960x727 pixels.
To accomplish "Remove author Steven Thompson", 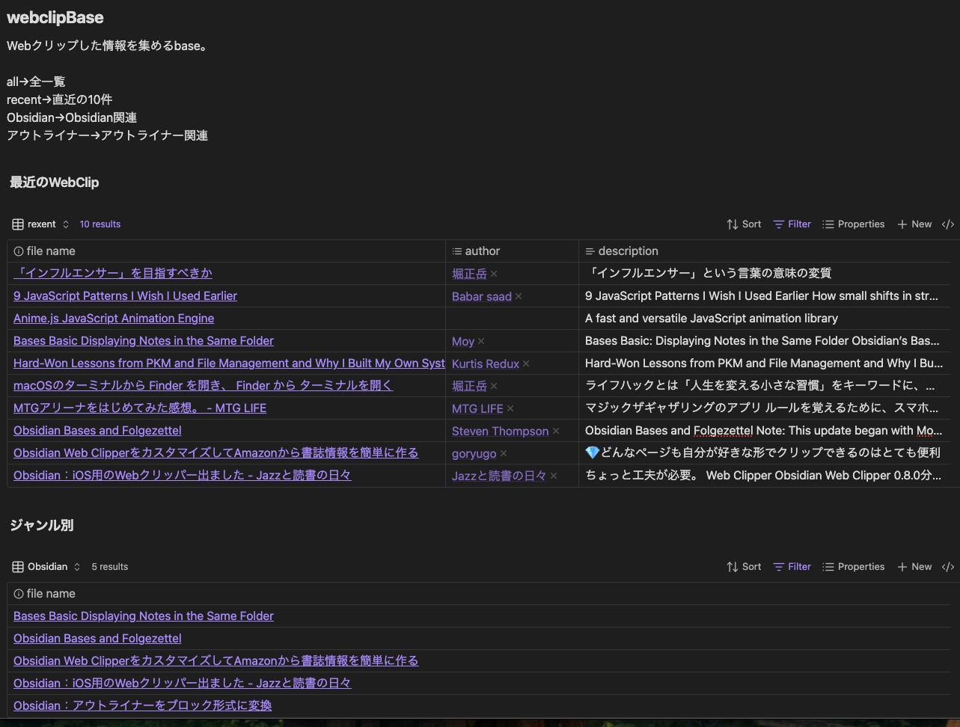I will coord(556,431).
